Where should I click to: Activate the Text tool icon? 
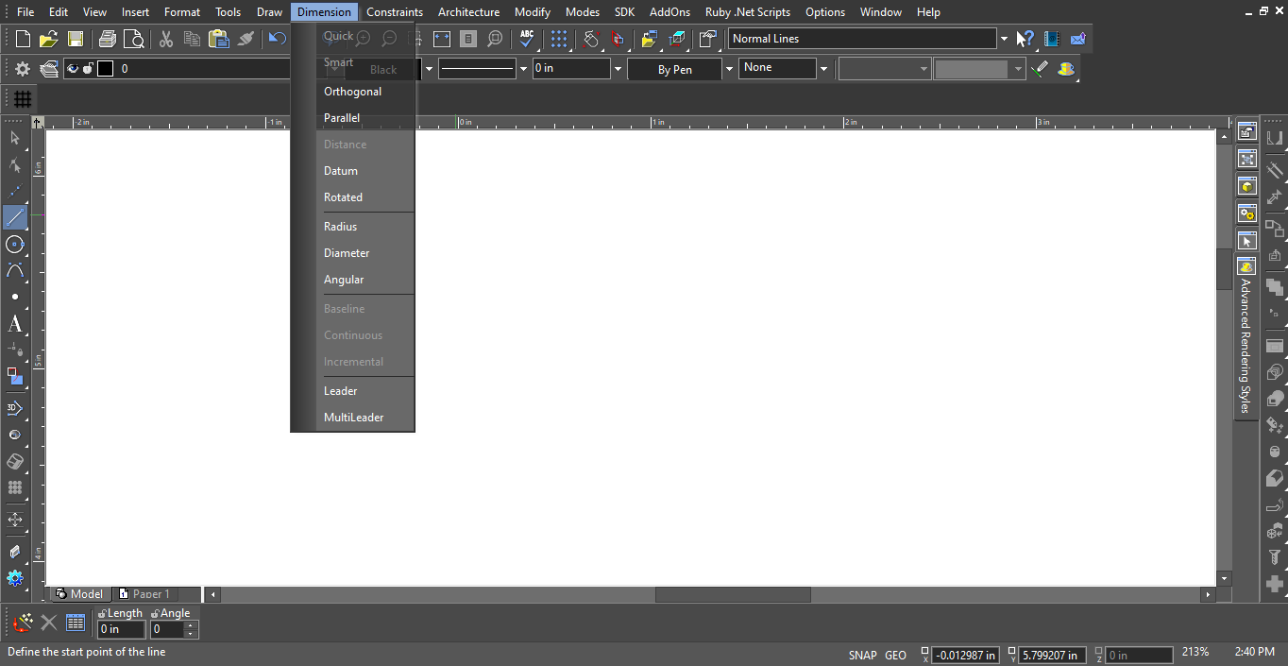(15, 324)
